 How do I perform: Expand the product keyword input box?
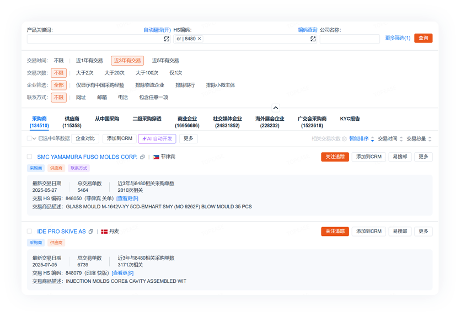[167, 39]
